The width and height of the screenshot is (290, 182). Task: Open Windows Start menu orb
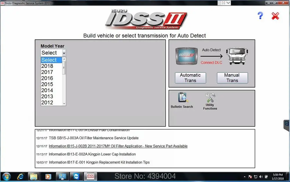(x=6, y=177)
